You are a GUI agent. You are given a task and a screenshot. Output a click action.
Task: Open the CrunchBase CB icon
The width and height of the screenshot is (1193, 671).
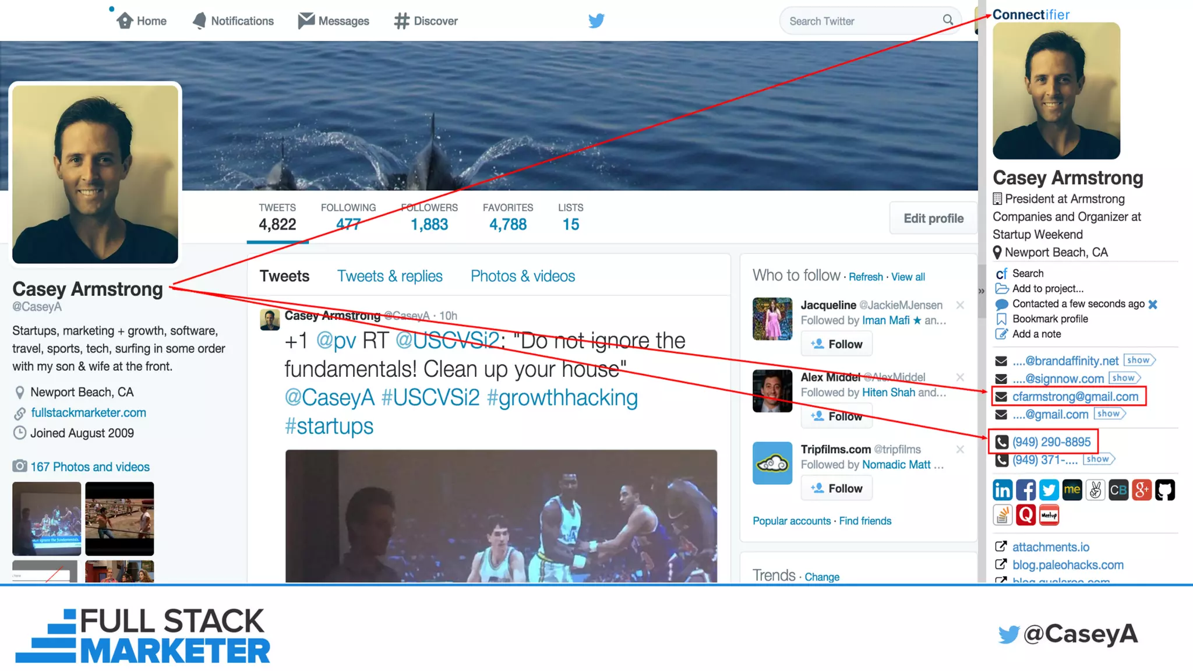pos(1118,490)
